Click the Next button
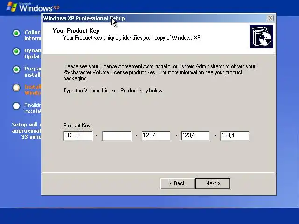The width and height of the screenshot is (299, 224). click(x=213, y=183)
